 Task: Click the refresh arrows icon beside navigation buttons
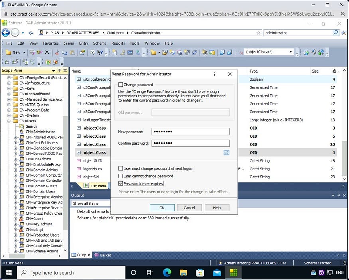click(x=31, y=33)
